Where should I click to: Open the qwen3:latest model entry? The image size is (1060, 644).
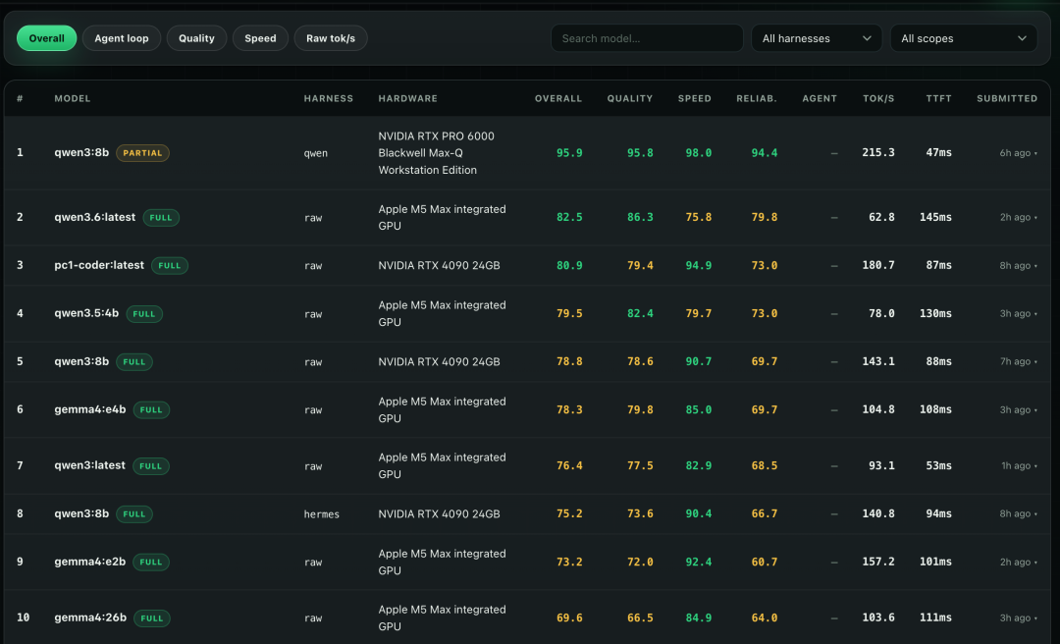[89, 465]
